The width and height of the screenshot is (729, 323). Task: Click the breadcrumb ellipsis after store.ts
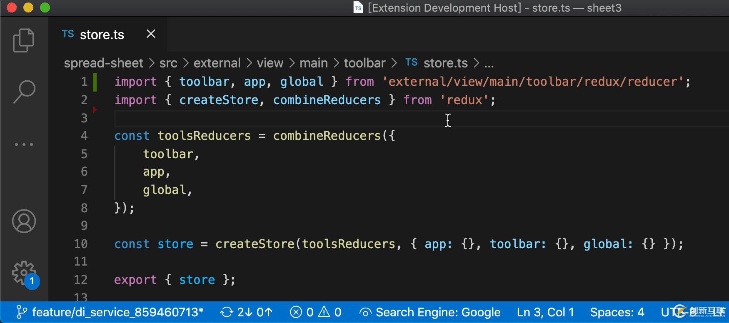(x=489, y=63)
